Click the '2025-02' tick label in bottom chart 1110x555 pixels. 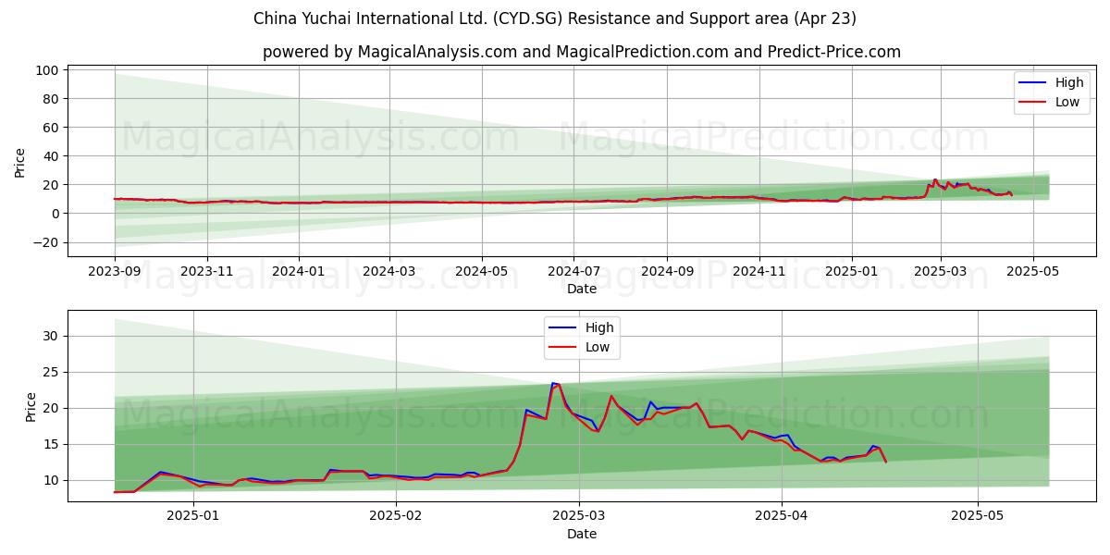(x=396, y=518)
